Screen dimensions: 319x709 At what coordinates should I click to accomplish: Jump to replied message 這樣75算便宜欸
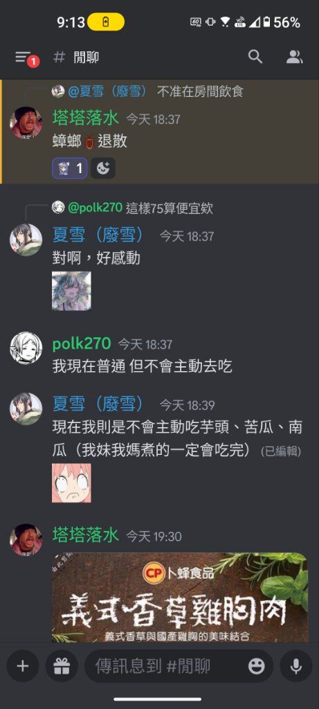click(x=170, y=208)
